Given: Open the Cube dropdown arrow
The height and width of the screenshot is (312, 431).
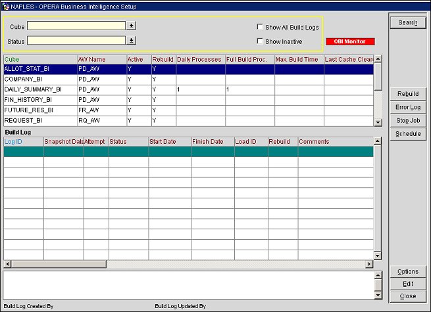Looking at the screenshot, I should coord(131,26).
